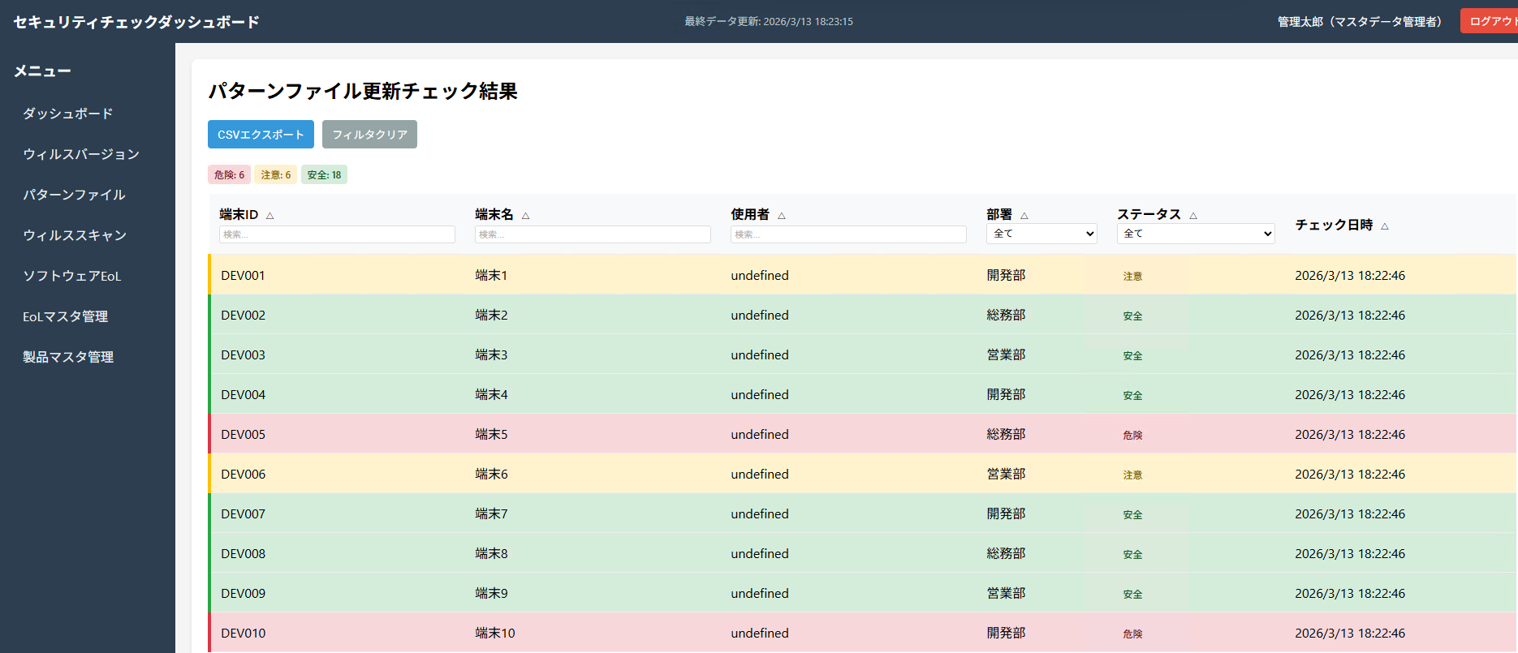Click 開発部 in the DEV004 row
The image size is (1518, 653).
(x=1006, y=395)
